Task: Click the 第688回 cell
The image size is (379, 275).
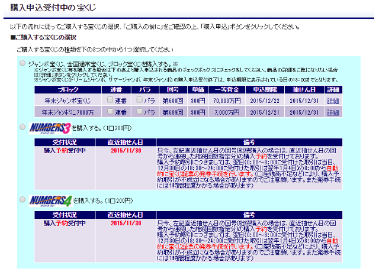Action: [173, 101]
